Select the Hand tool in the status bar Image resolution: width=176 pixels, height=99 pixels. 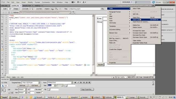click(x=116, y=77)
